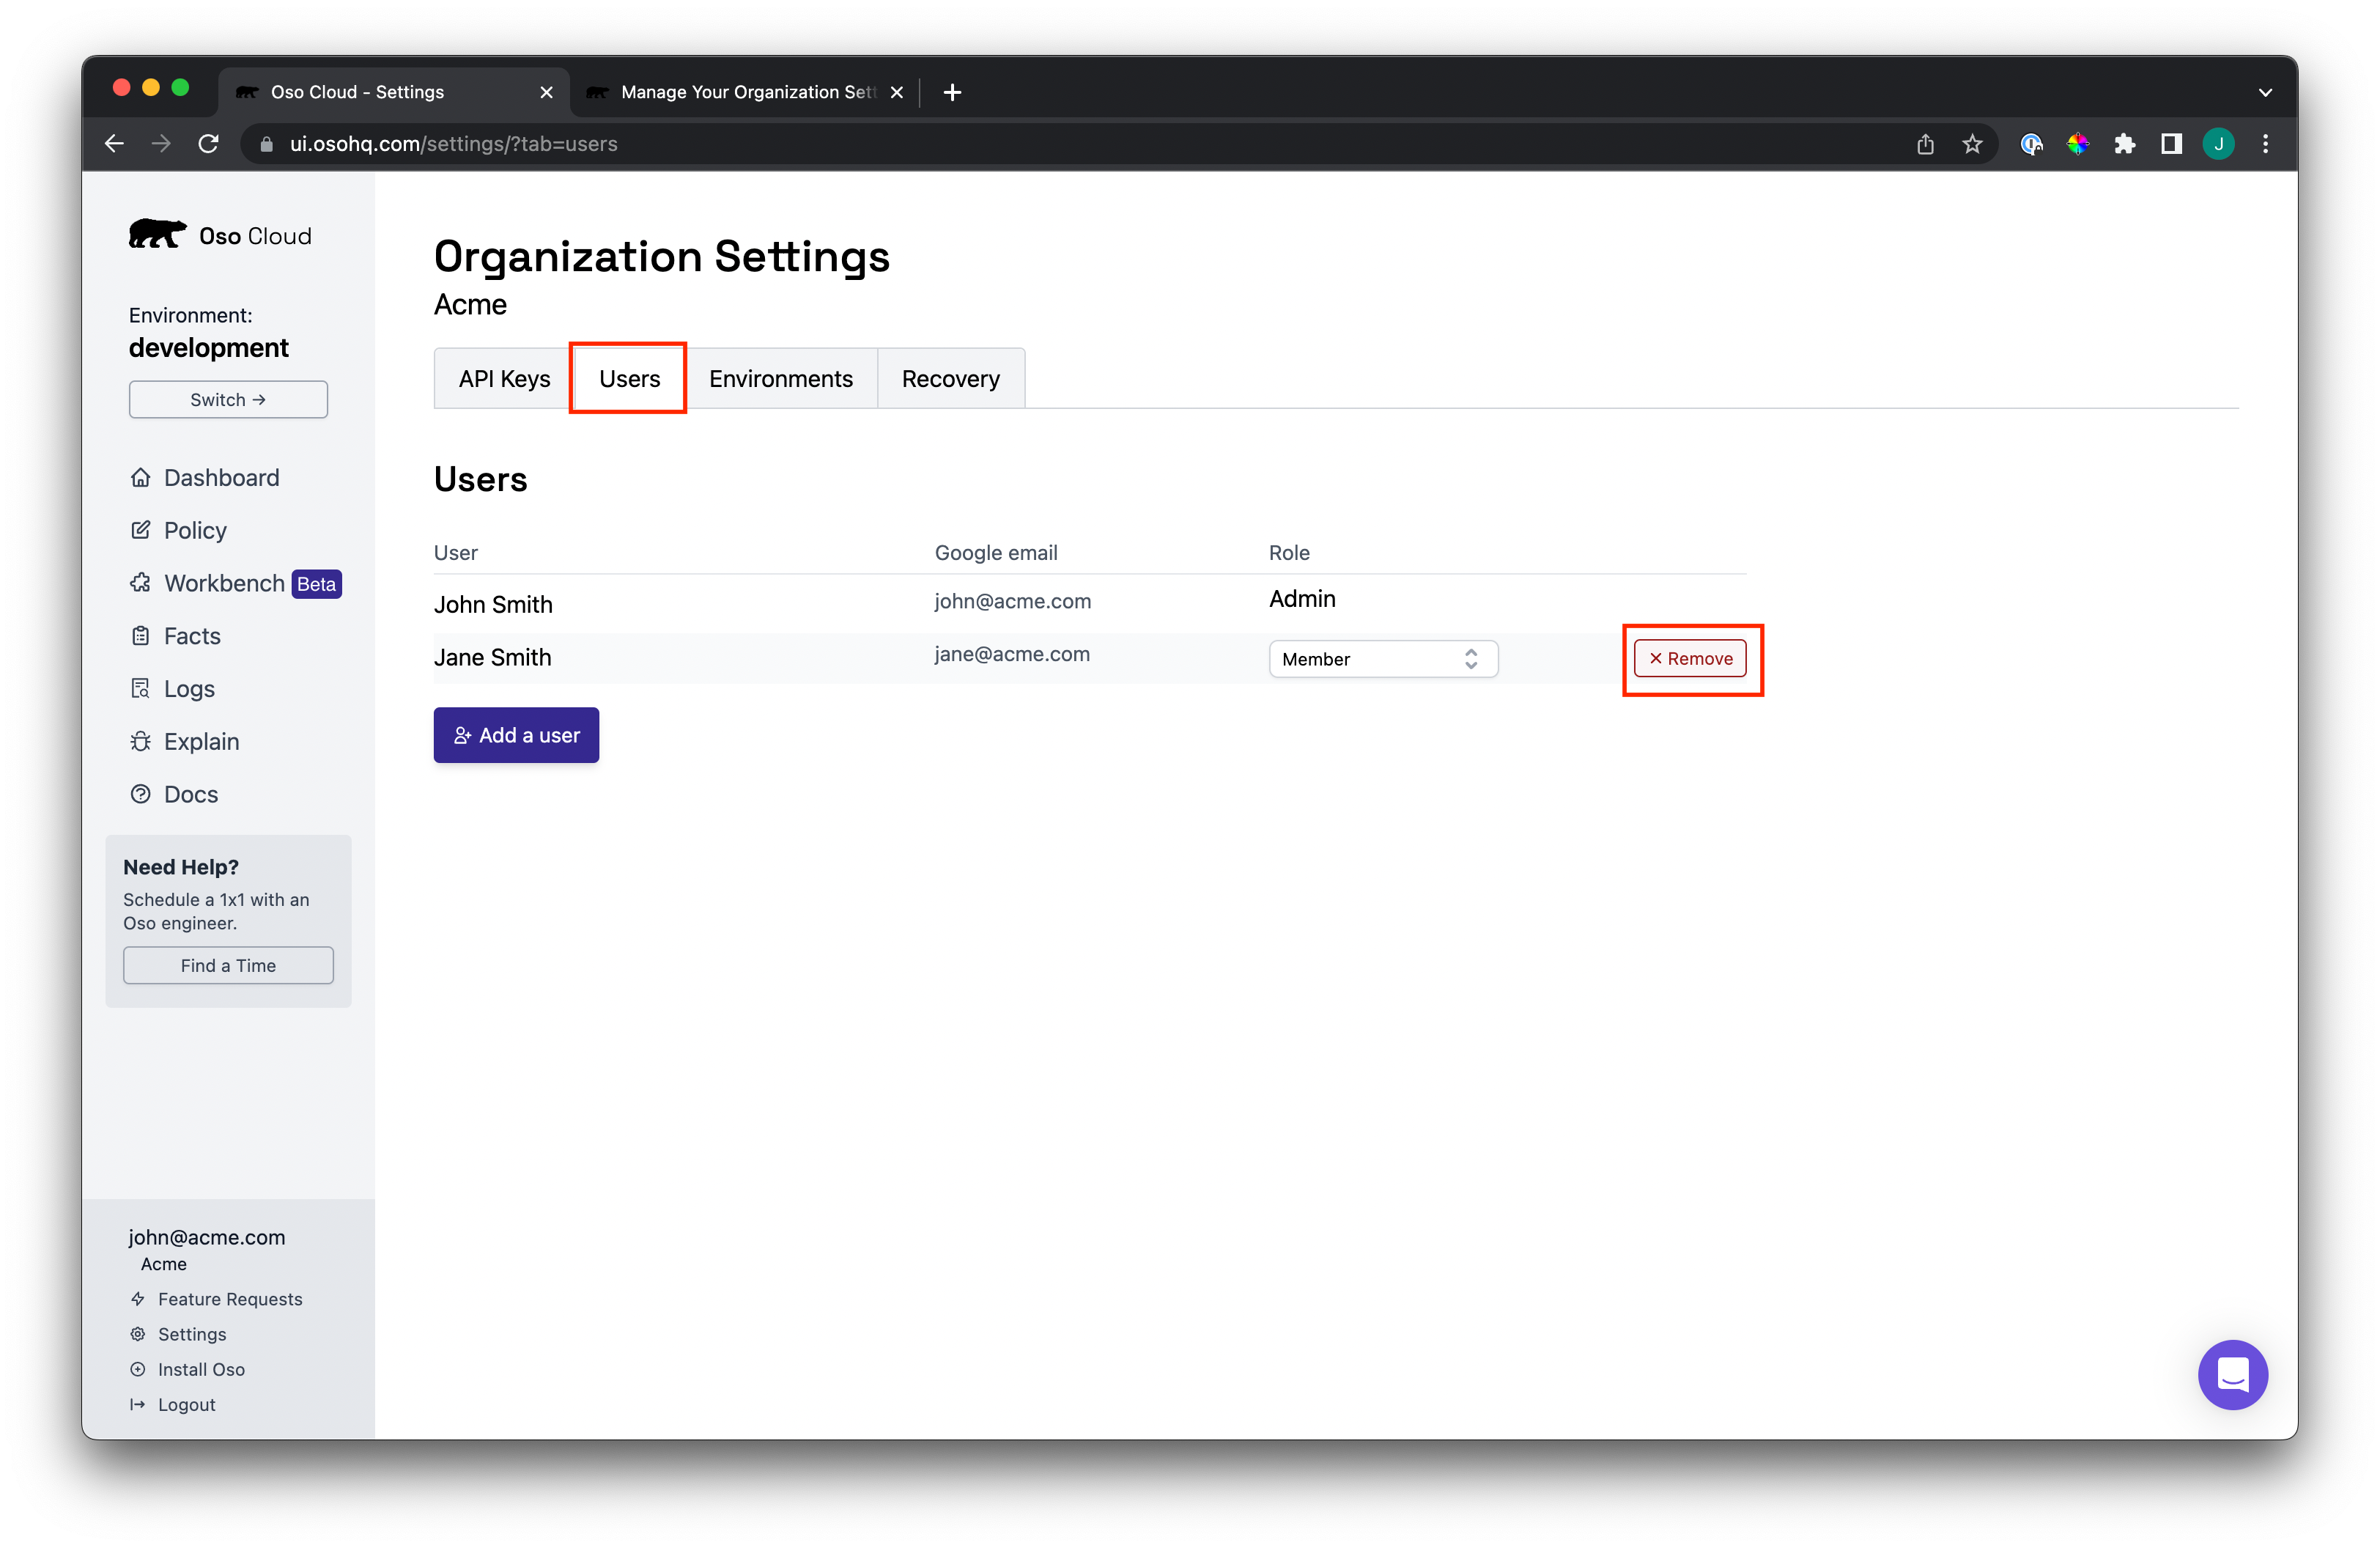Click the Oso bear logo icon
2380x1548 pixels.
coord(157,234)
